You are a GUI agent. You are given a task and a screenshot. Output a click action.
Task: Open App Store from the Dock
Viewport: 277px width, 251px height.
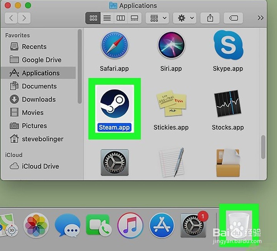(x=162, y=225)
